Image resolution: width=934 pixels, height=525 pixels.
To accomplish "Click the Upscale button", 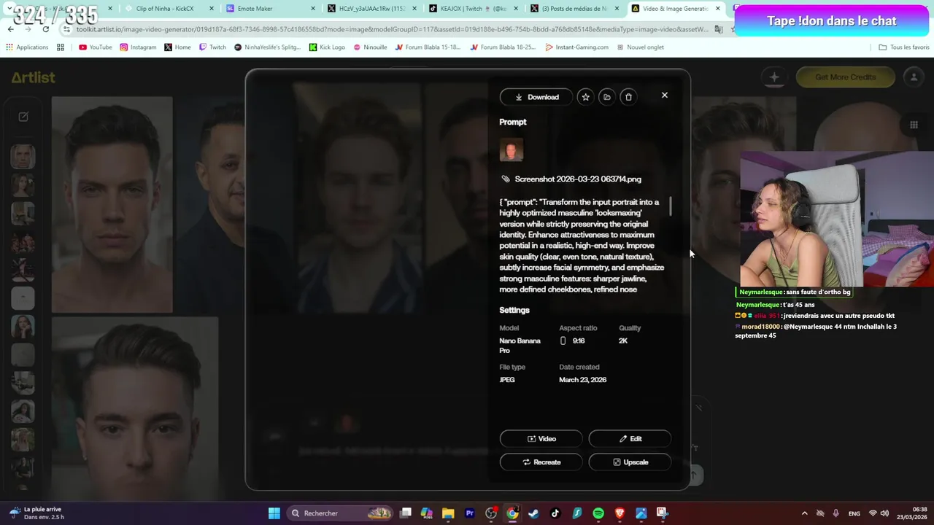I will 630,462.
